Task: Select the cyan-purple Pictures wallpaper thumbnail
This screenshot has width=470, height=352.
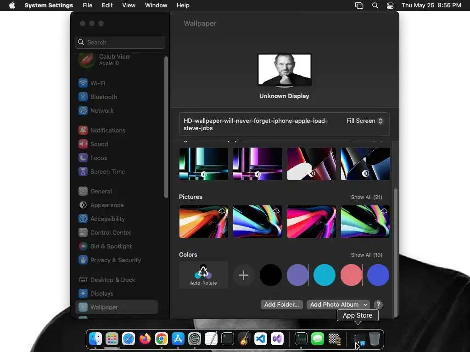Action: (257, 222)
